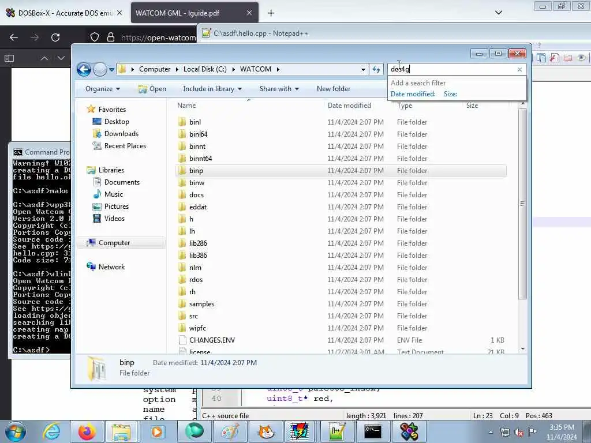591x443 pixels.
Task: Select the samples folder icon
Action: (182, 303)
